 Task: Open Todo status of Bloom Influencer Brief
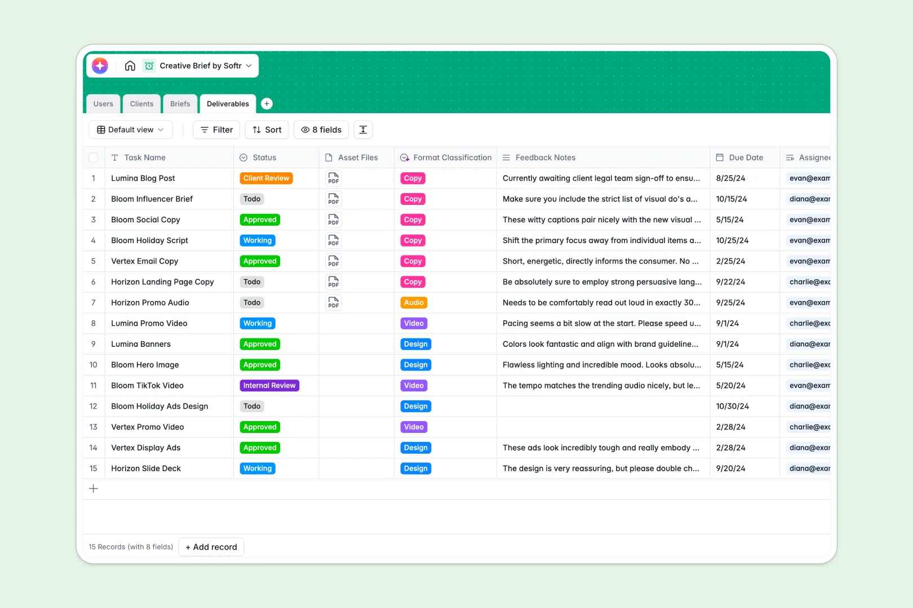pos(252,199)
